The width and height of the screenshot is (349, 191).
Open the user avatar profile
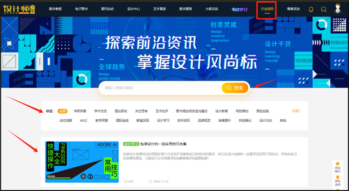(x=339, y=9)
